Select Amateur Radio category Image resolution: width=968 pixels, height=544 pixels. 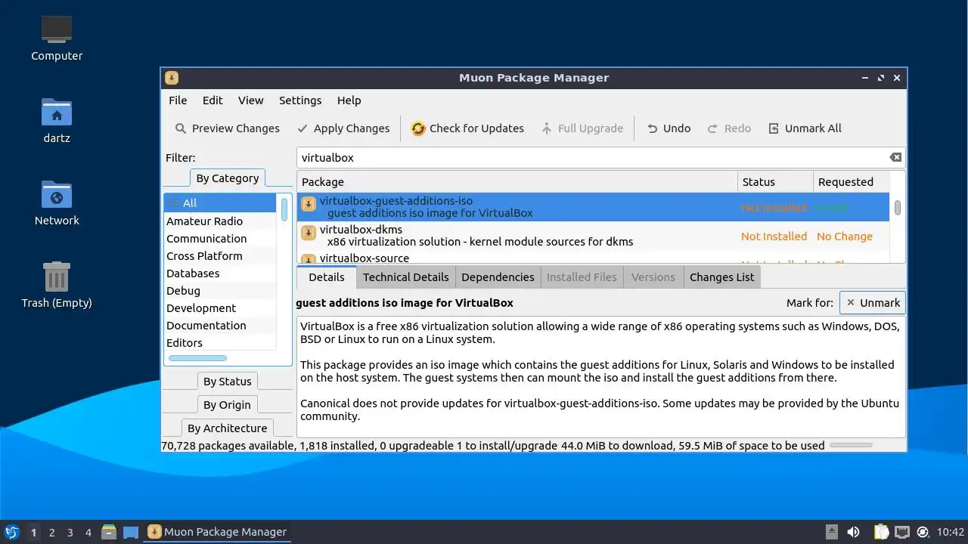pyautogui.click(x=221, y=221)
